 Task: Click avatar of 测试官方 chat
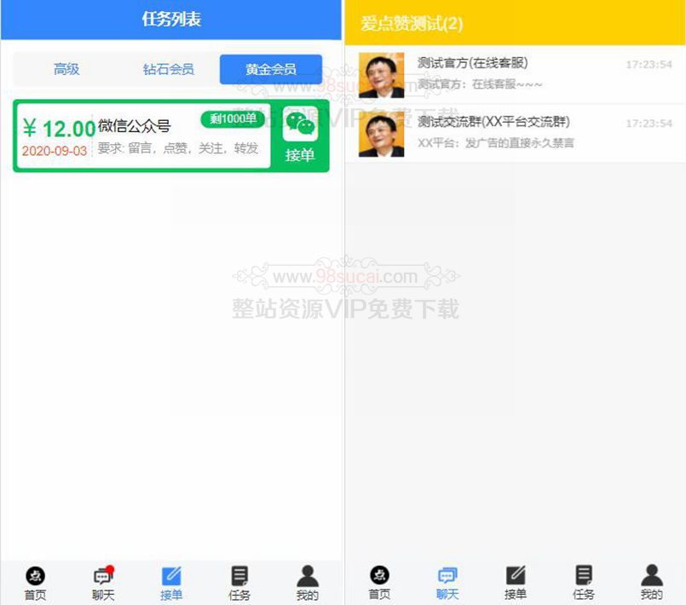[x=381, y=75]
